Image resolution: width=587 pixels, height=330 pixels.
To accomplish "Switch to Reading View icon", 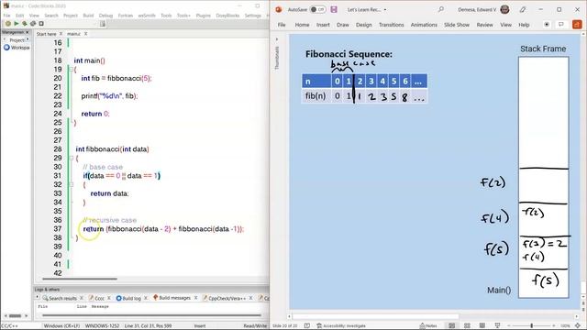I will pyautogui.click(x=482, y=325).
